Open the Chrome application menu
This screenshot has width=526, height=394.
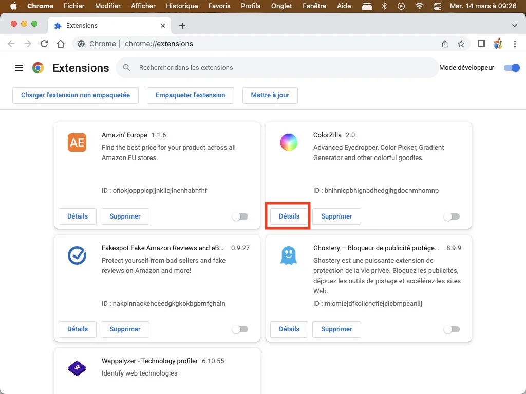click(x=40, y=6)
